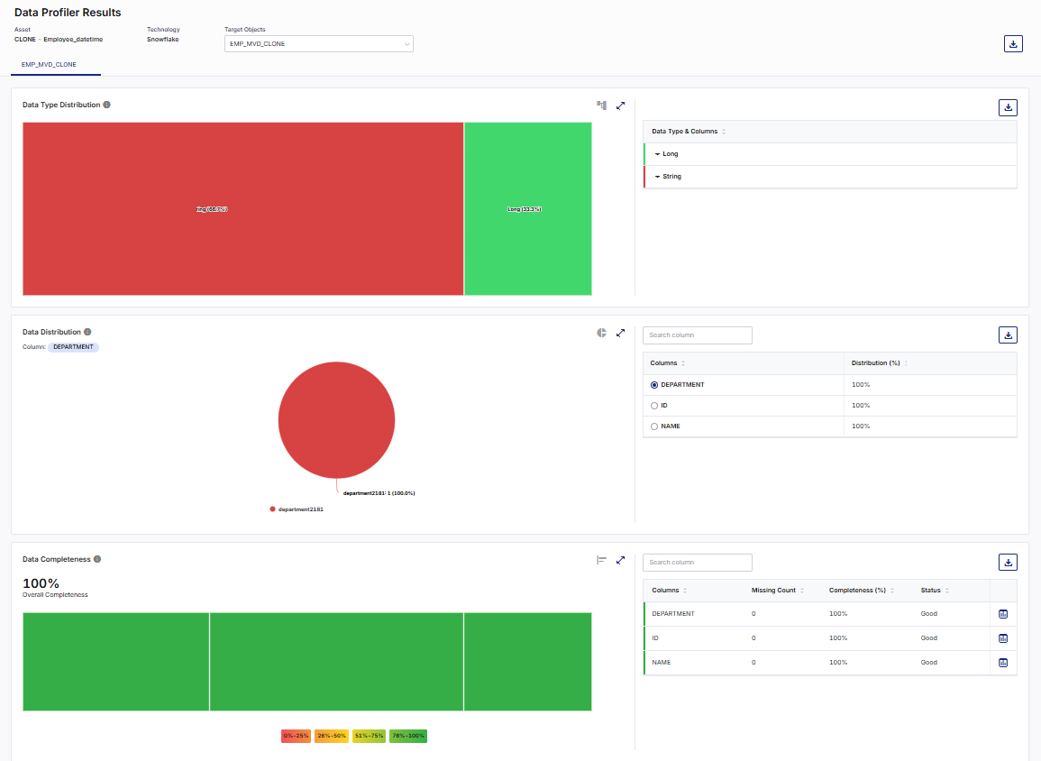Screen dimensions: 1041x761
Task: Open details icon for ID completeness row
Action: (1003, 638)
